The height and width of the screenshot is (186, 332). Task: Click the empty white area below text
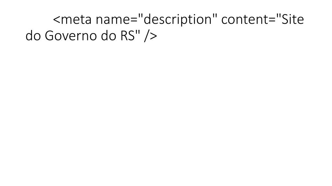pos(166,114)
